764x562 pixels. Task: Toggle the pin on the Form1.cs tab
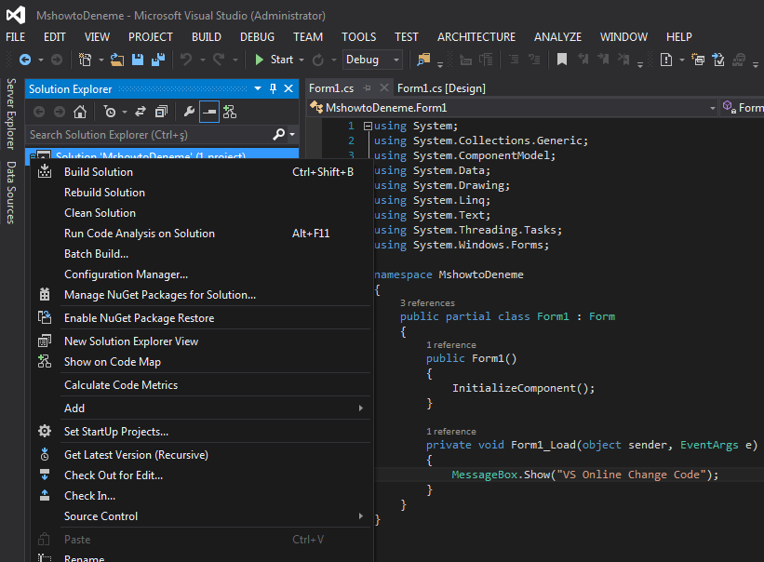tap(367, 88)
